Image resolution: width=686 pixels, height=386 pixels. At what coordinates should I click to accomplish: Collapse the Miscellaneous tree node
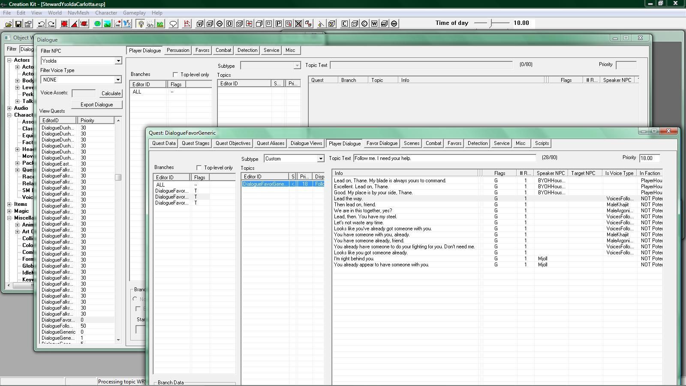pyautogui.click(x=9, y=218)
